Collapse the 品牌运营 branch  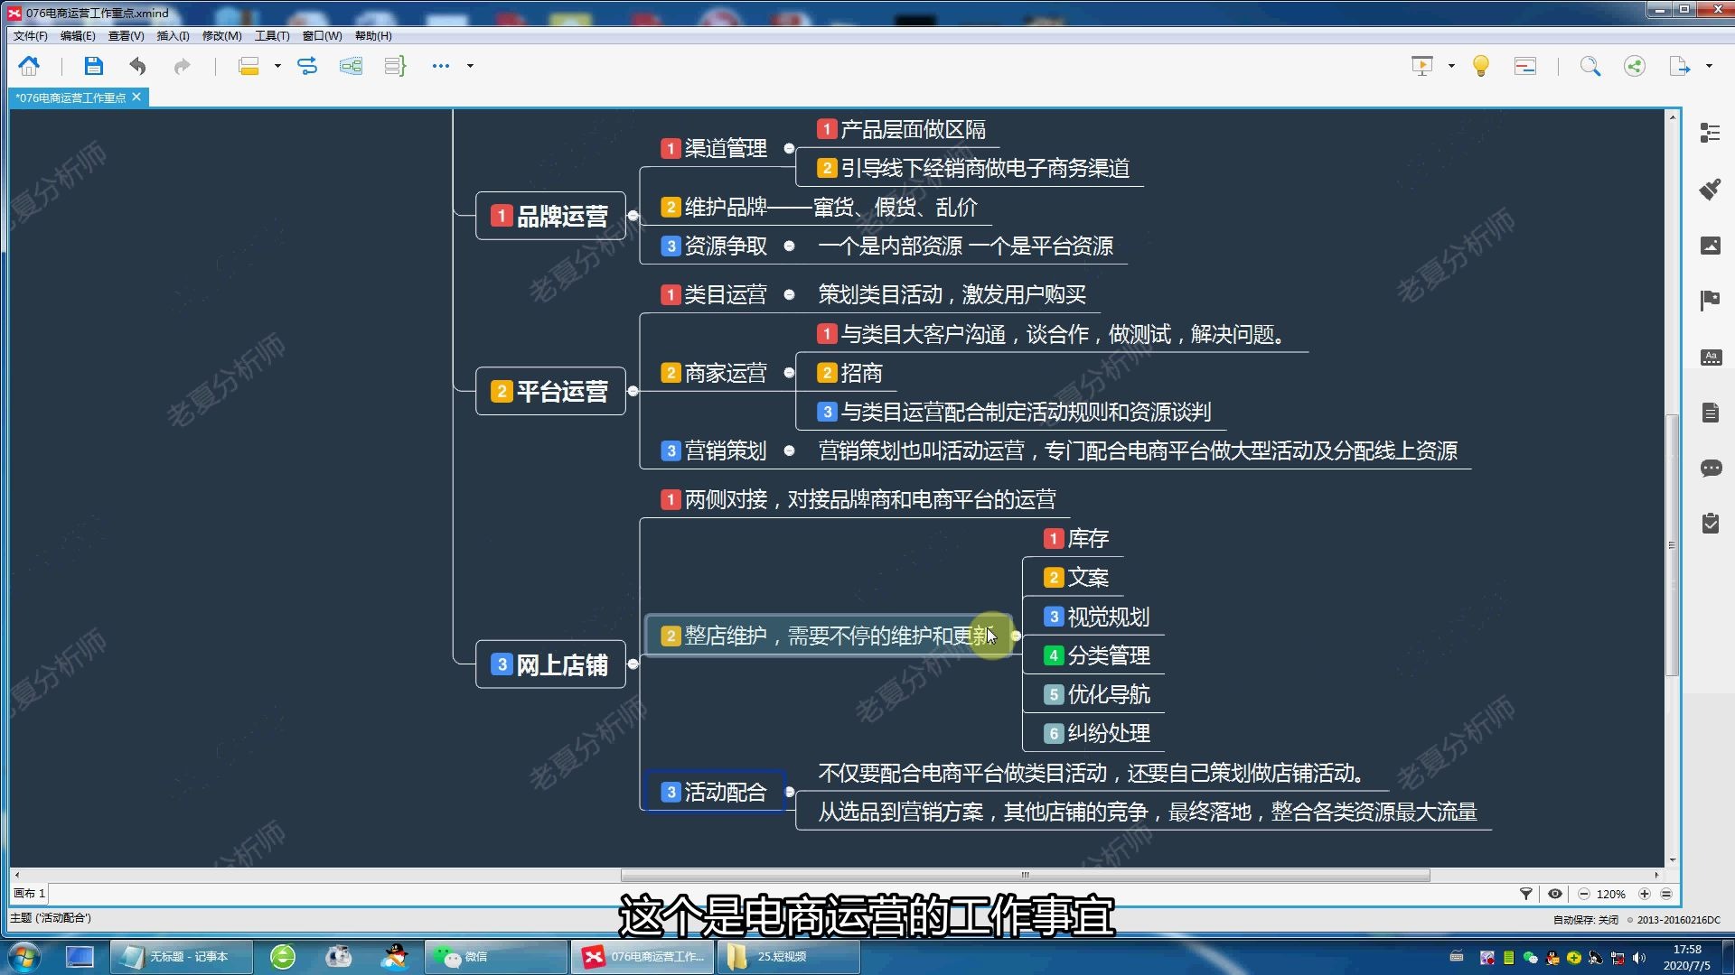pos(633,216)
